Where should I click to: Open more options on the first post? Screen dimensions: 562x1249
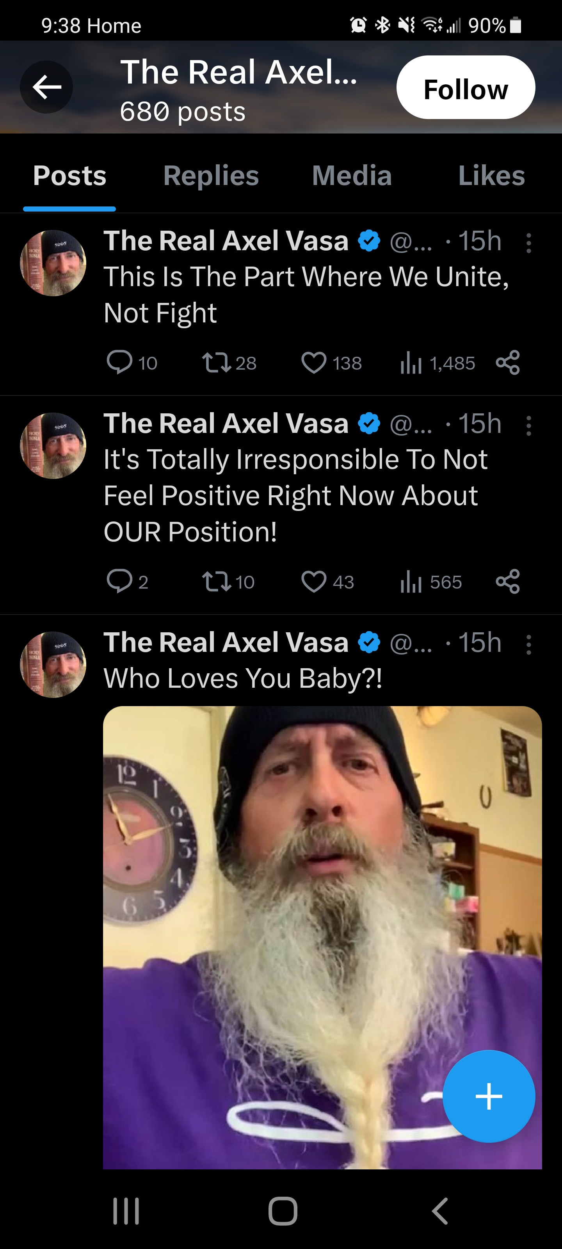click(x=528, y=243)
